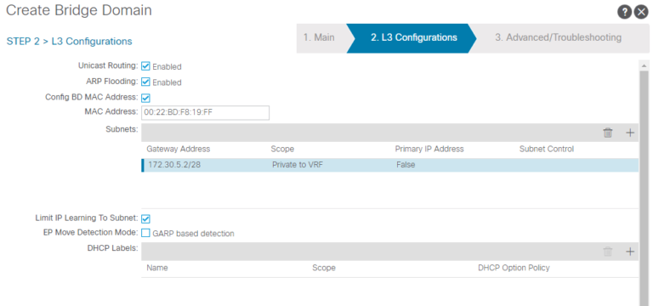Open the help question mark icon
Viewport: 653px width, 306px height.
click(x=624, y=13)
